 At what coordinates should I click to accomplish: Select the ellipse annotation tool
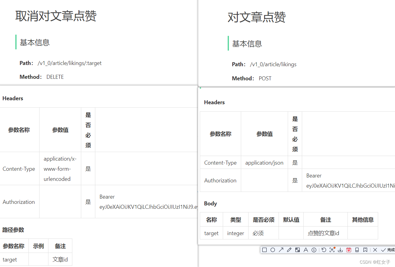(273, 250)
